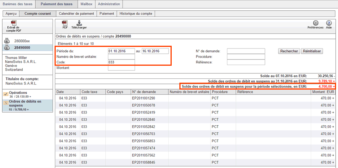
Task: Click the Référence input field
Action: [246, 62]
